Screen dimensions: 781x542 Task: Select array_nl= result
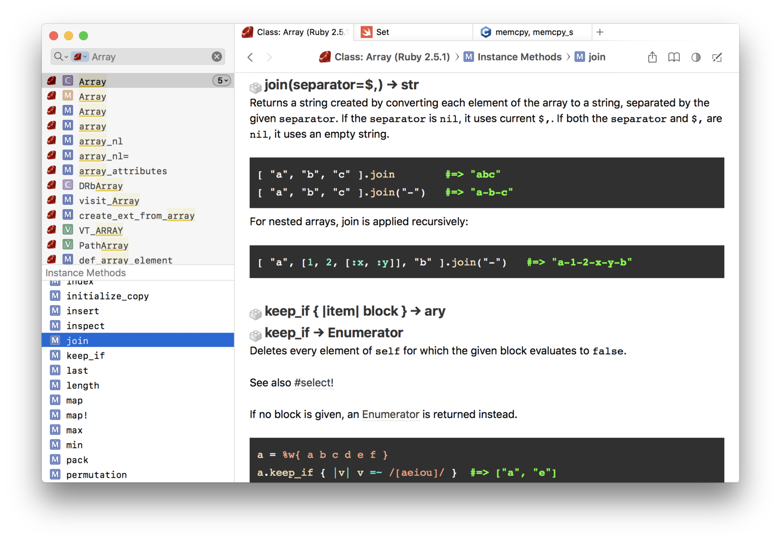click(x=138, y=156)
